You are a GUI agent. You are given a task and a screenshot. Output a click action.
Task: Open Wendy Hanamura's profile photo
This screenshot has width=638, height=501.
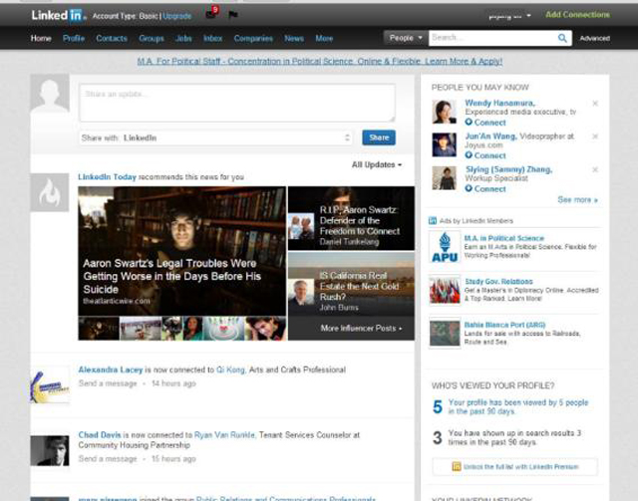pyautogui.click(x=444, y=112)
